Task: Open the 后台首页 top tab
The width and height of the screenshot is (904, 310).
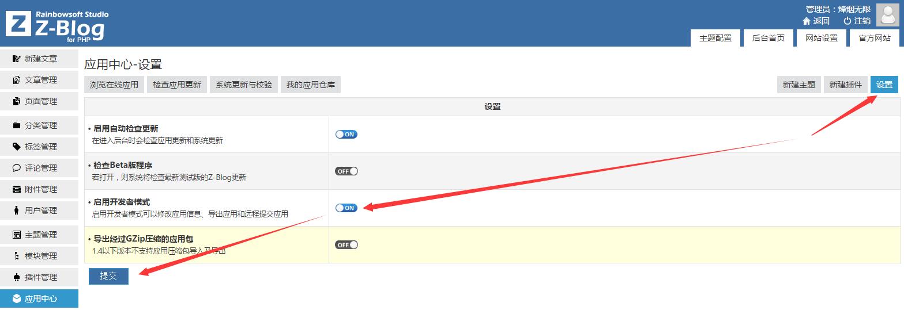Action: coord(769,38)
